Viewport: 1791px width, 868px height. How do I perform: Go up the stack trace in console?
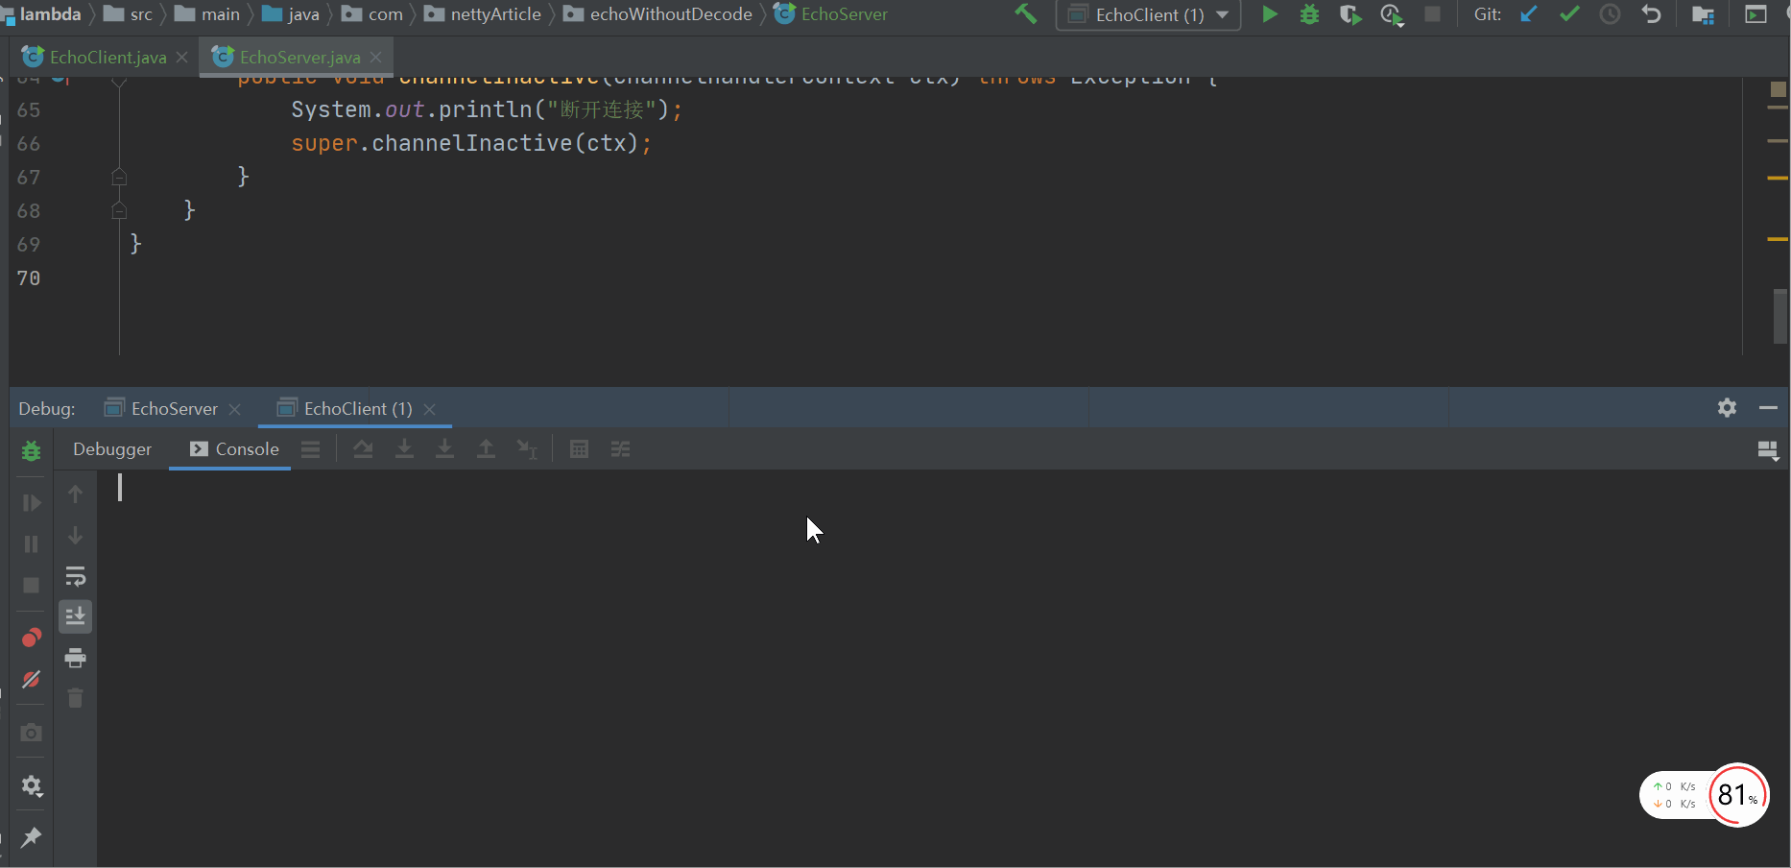coord(75,494)
